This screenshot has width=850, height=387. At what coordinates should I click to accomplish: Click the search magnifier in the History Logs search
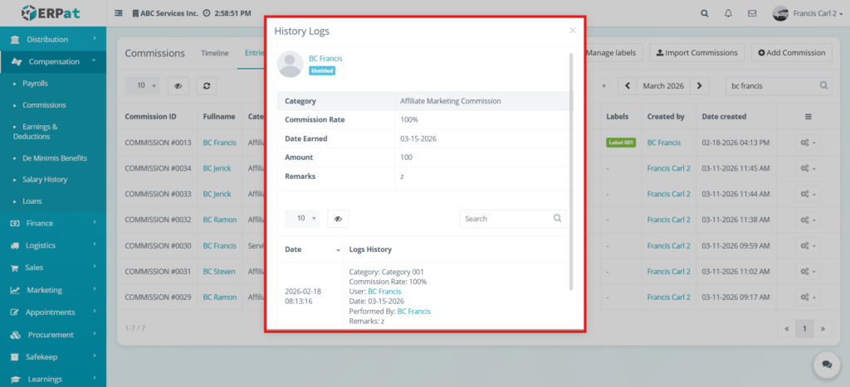pyautogui.click(x=557, y=219)
